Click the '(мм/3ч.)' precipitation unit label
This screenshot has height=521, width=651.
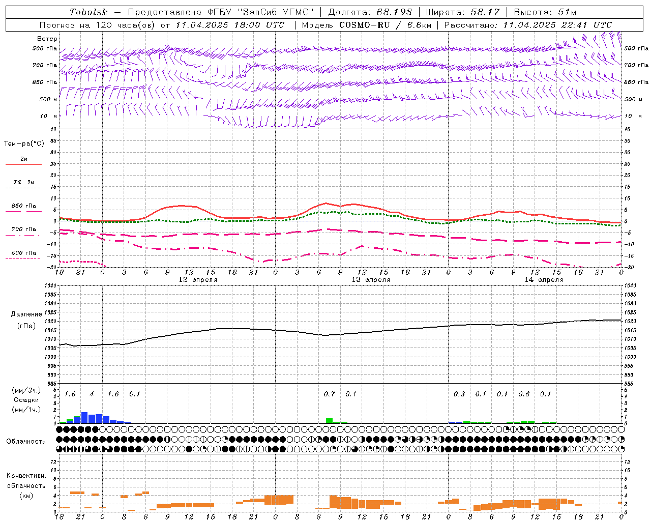[x=26, y=390]
